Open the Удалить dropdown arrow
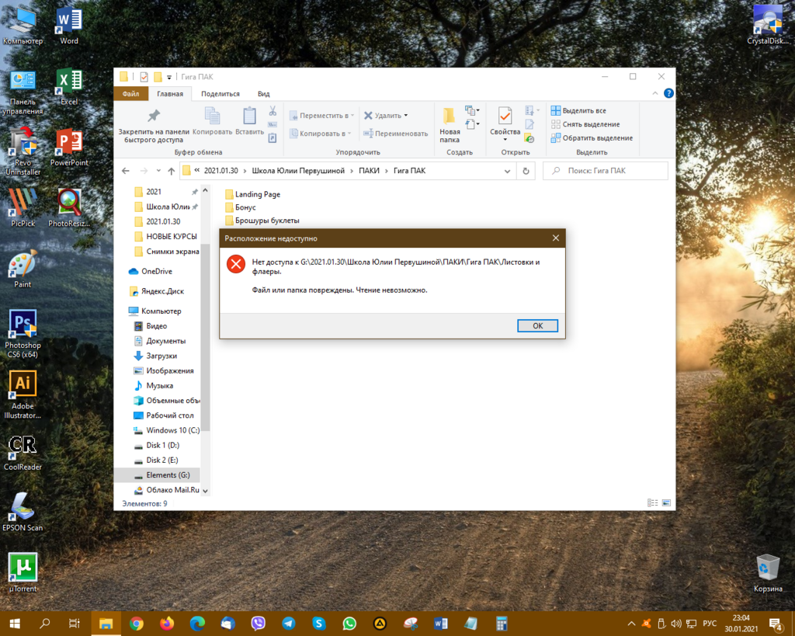This screenshot has height=636, width=795. [x=405, y=116]
